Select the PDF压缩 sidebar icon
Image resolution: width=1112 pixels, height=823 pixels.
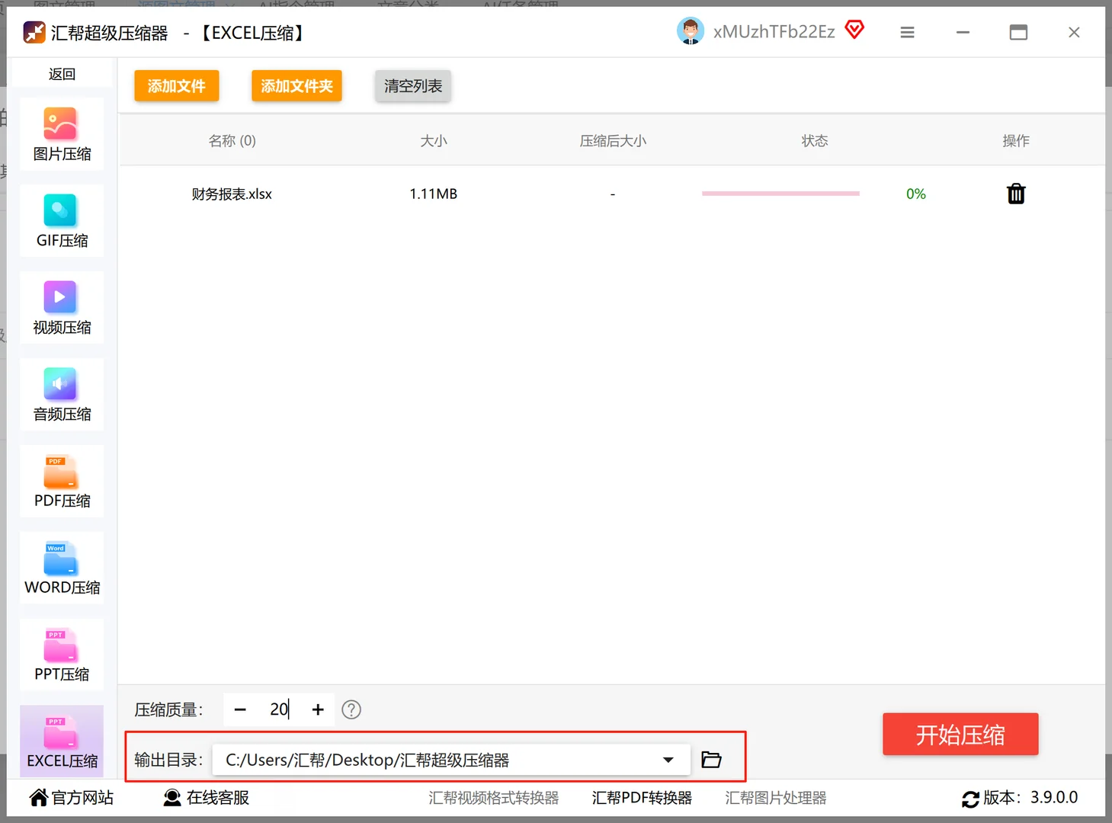(x=61, y=481)
